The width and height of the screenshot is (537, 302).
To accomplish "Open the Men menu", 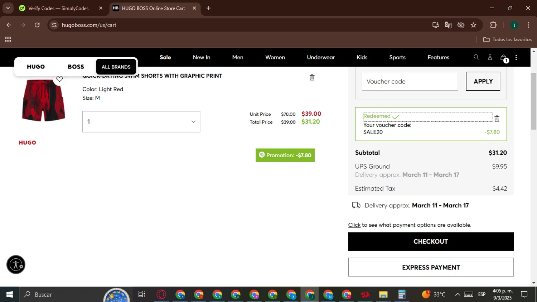I will coord(238,57).
